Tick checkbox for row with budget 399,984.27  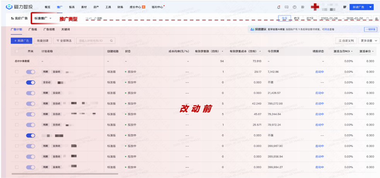pyautogui.click(x=17, y=167)
